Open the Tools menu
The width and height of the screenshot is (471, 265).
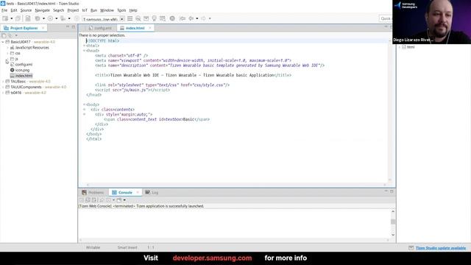121,10
